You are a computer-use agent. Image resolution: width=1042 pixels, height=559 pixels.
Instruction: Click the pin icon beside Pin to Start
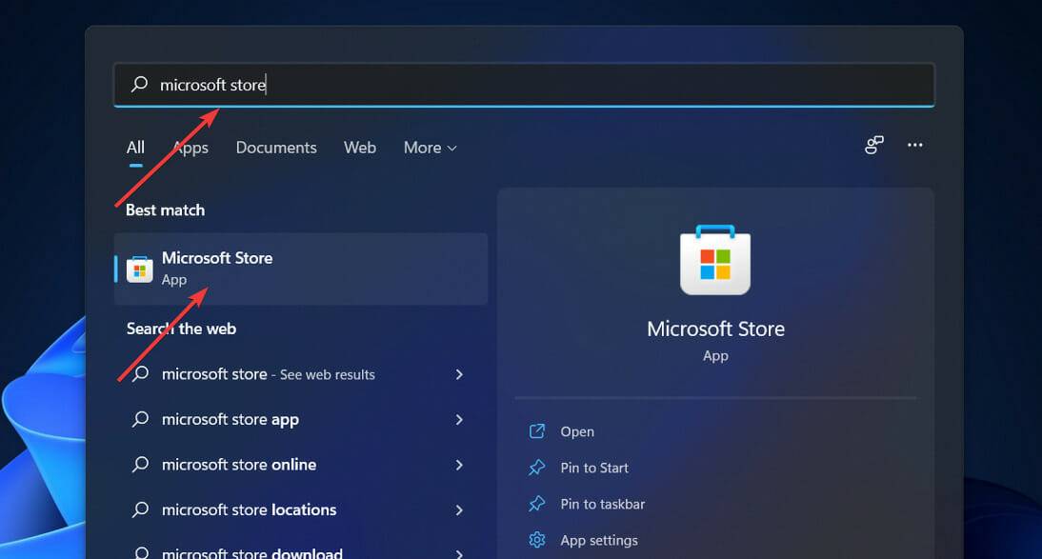coord(537,468)
